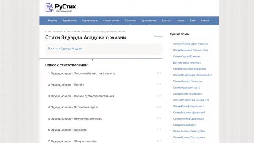The width and height of the screenshot is (254, 143).
Task: Go to Стихи о жизни классиков breadcrumb
Action: pos(79,31)
